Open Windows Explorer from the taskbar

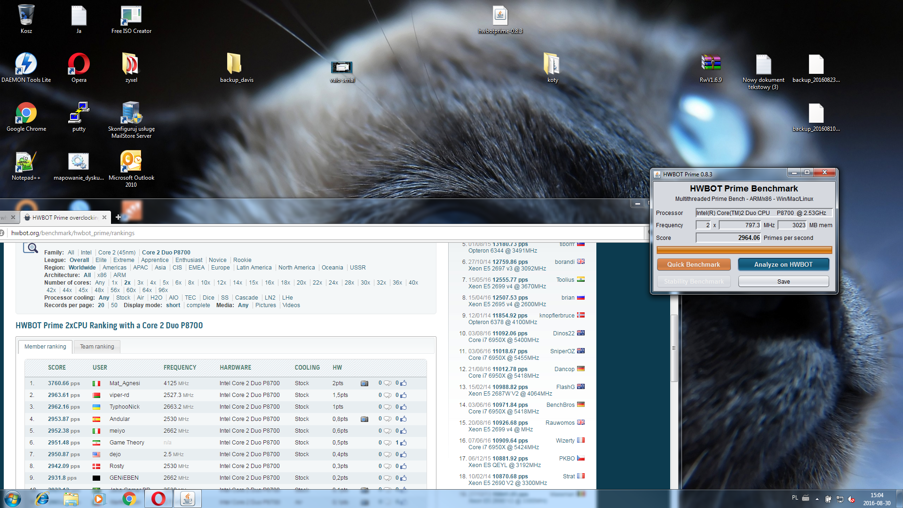click(x=71, y=499)
